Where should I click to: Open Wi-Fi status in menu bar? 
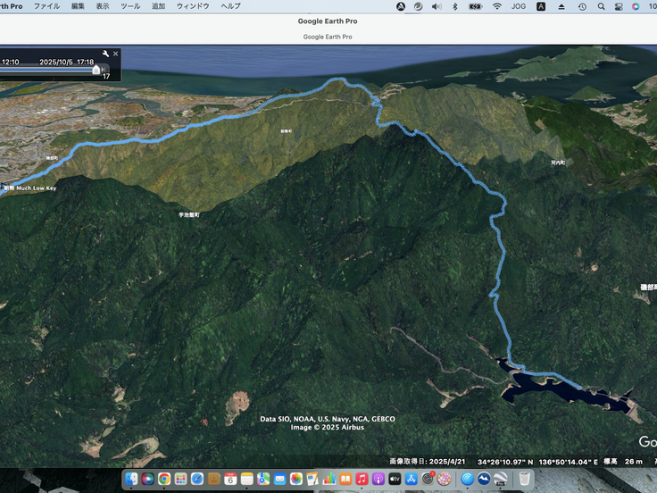[x=497, y=6]
